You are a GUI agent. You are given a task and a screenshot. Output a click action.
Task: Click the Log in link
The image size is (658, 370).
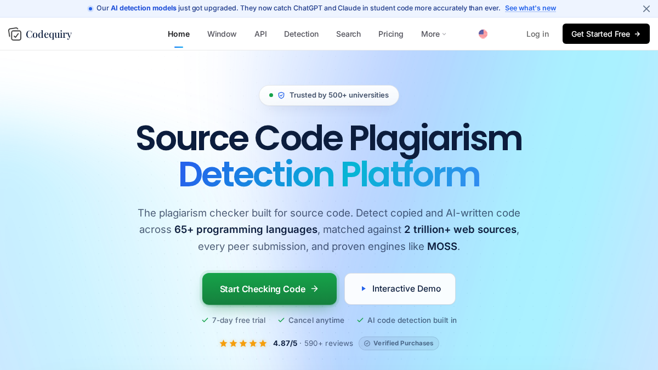(537, 34)
